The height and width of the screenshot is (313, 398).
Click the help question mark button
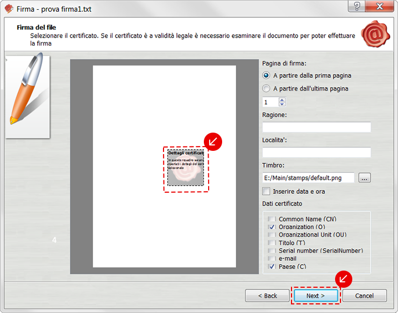(x=355, y=6)
